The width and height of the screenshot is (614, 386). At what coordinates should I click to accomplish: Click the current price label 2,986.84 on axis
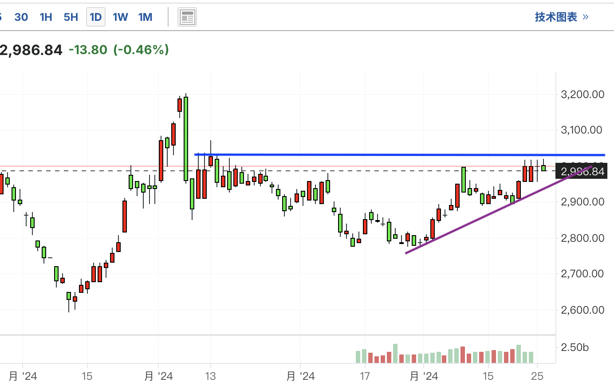(581, 171)
